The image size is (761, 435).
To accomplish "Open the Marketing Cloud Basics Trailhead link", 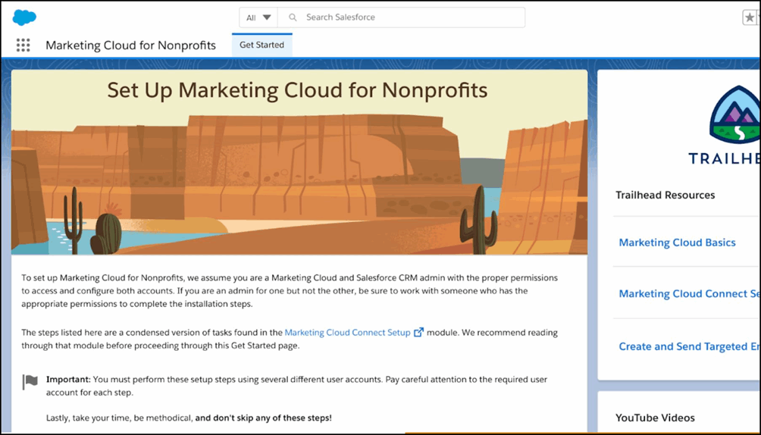I will 677,243.
